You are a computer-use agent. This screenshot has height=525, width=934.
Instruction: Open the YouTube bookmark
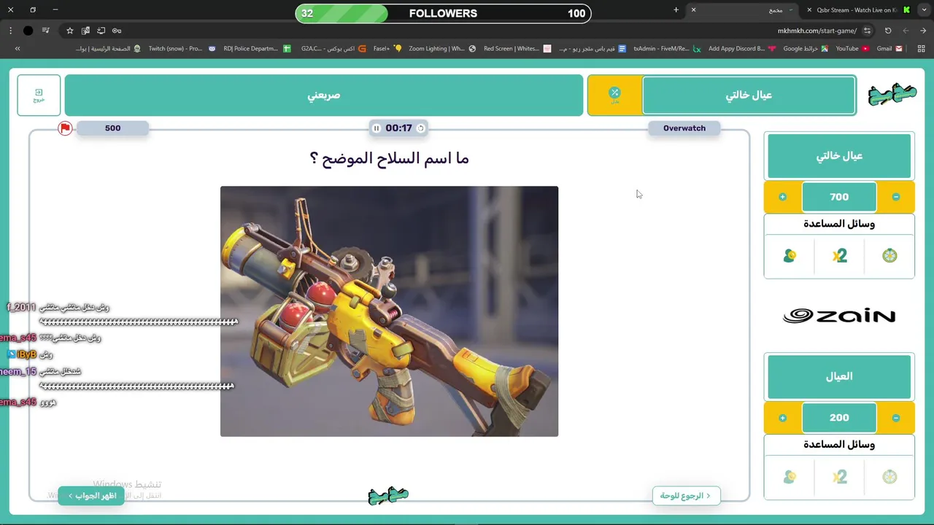pyautogui.click(x=852, y=49)
